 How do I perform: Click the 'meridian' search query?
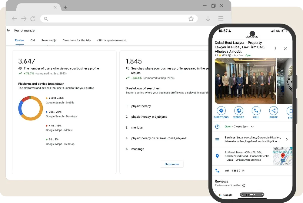137,128
